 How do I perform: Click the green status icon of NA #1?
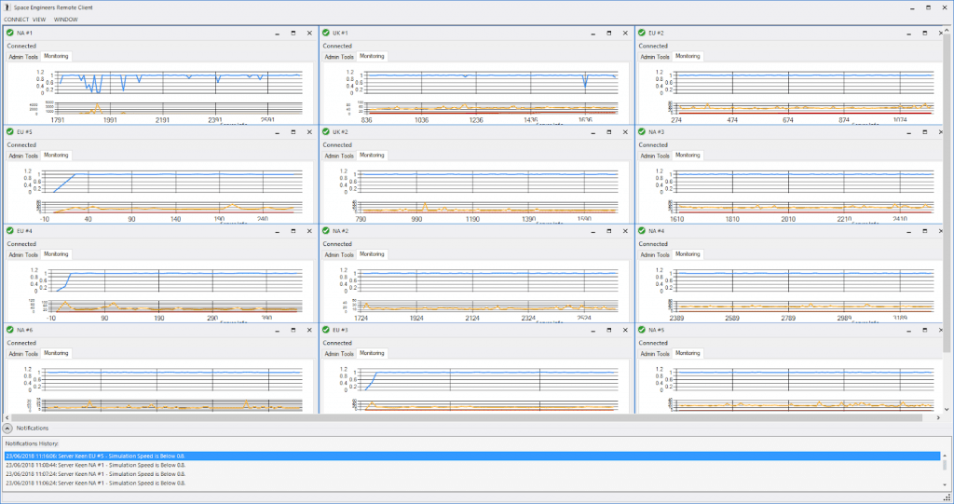coord(9,33)
